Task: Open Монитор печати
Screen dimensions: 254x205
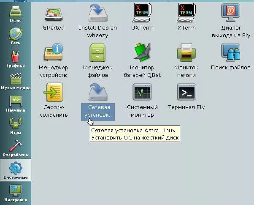Action: (186, 60)
